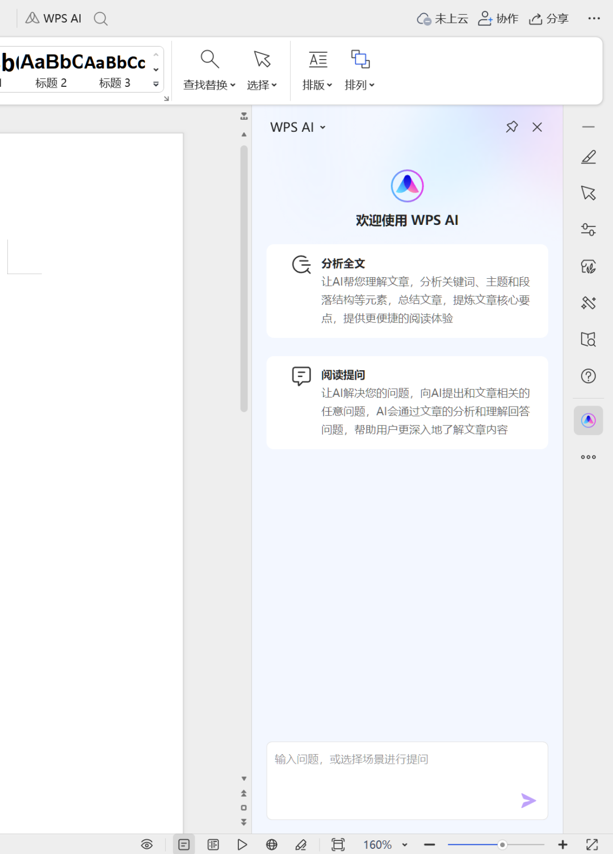Viewport: 613px width, 854px height.
Task: Open the sidebar three-dot more options
Action: click(x=589, y=457)
